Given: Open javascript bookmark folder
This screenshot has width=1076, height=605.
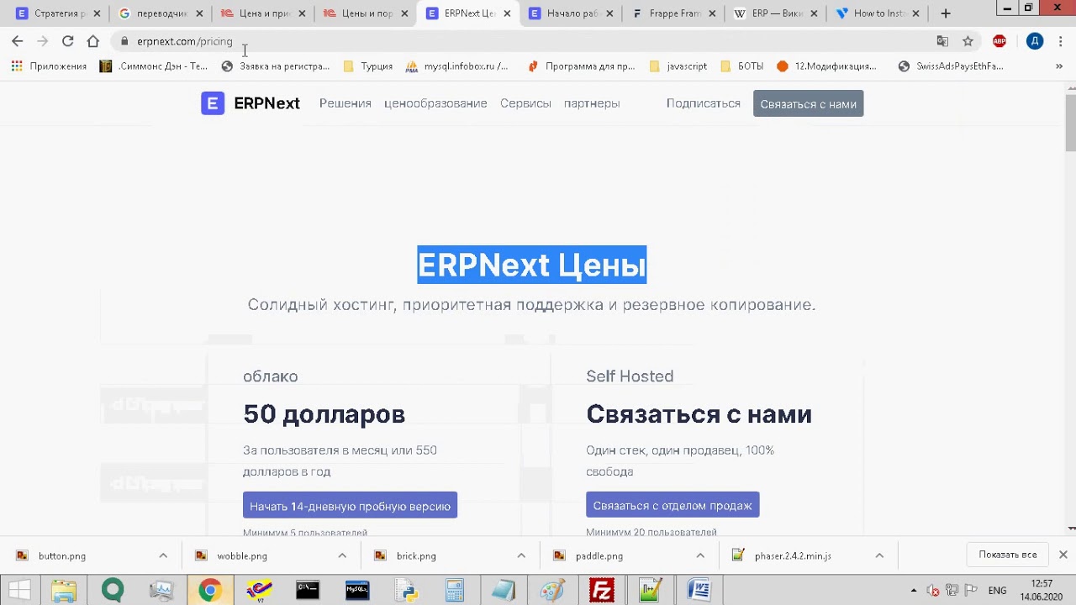Looking at the screenshot, I should [678, 66].
